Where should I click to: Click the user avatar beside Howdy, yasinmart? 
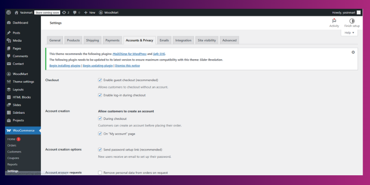click(358, 12)
